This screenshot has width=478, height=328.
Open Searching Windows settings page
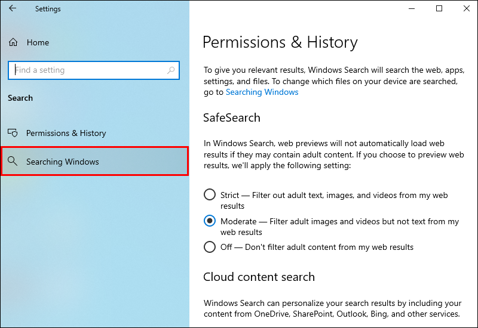pos(63,162)
